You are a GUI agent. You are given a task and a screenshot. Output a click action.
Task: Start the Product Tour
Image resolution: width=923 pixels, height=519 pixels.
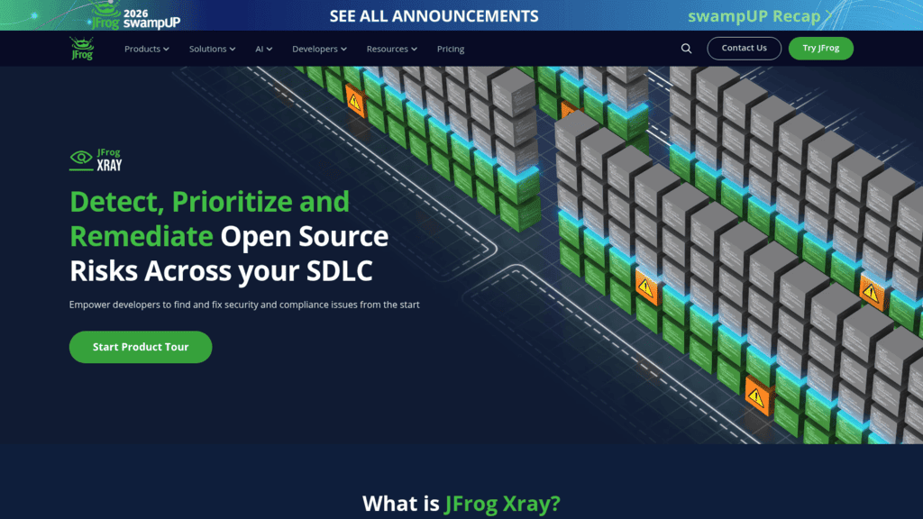pyautogui.click(x=141, y=347)
